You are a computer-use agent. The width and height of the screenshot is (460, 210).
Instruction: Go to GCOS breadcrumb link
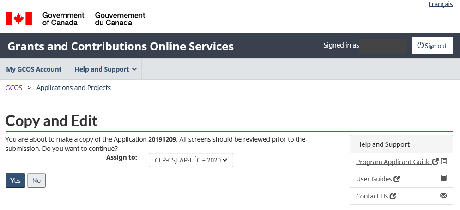(14, 88)
